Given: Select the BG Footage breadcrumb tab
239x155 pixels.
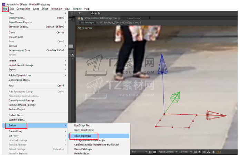Looking at the screenshot, I should coord(88,22).
